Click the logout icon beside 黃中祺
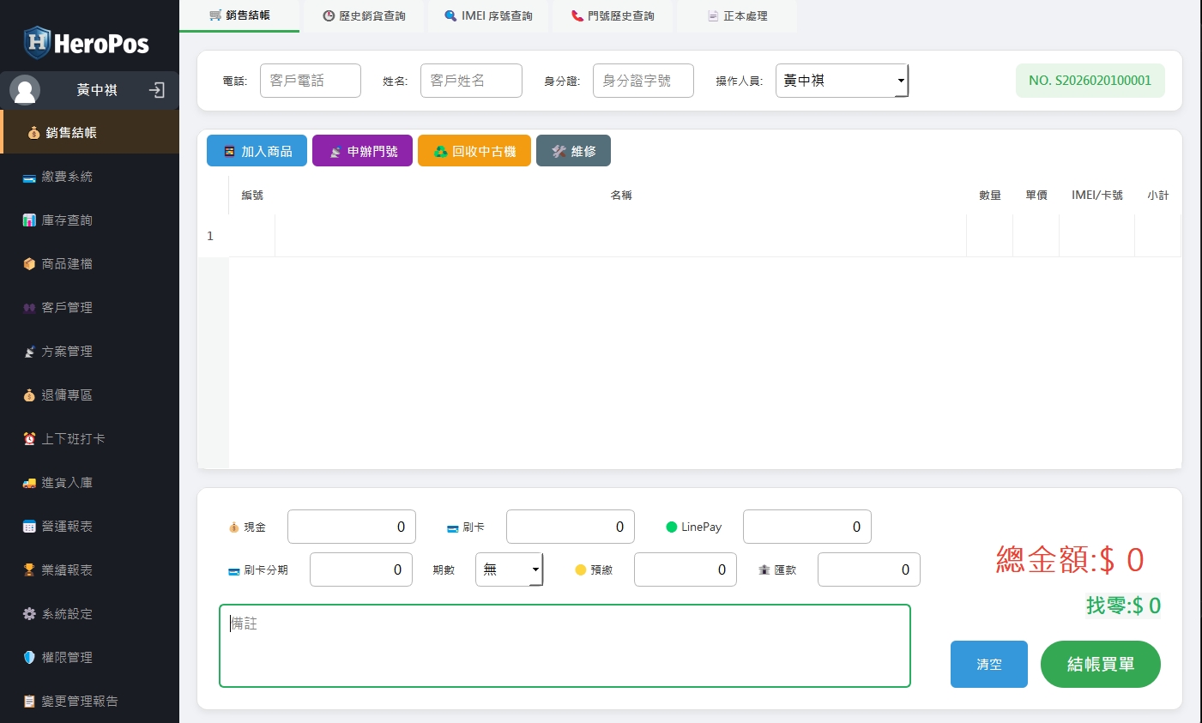This screenshot has width=1202, height=723. [157, 90]
